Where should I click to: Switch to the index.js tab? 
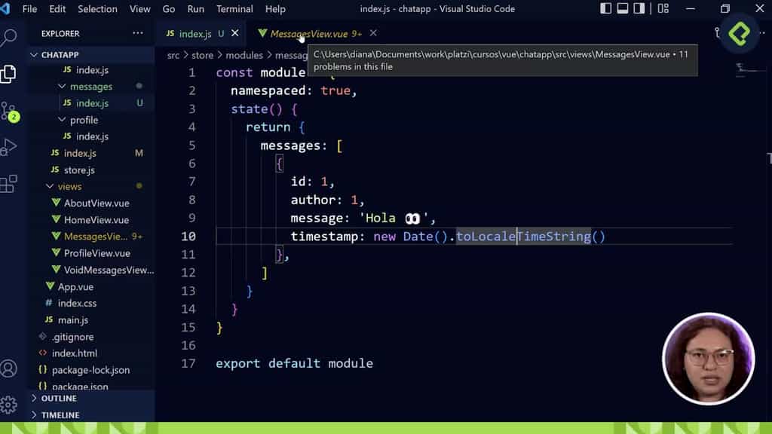pyautogui.click(x=196, y=33)
